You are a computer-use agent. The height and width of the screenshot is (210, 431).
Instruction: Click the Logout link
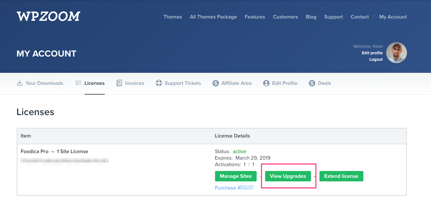pos(376,59)
